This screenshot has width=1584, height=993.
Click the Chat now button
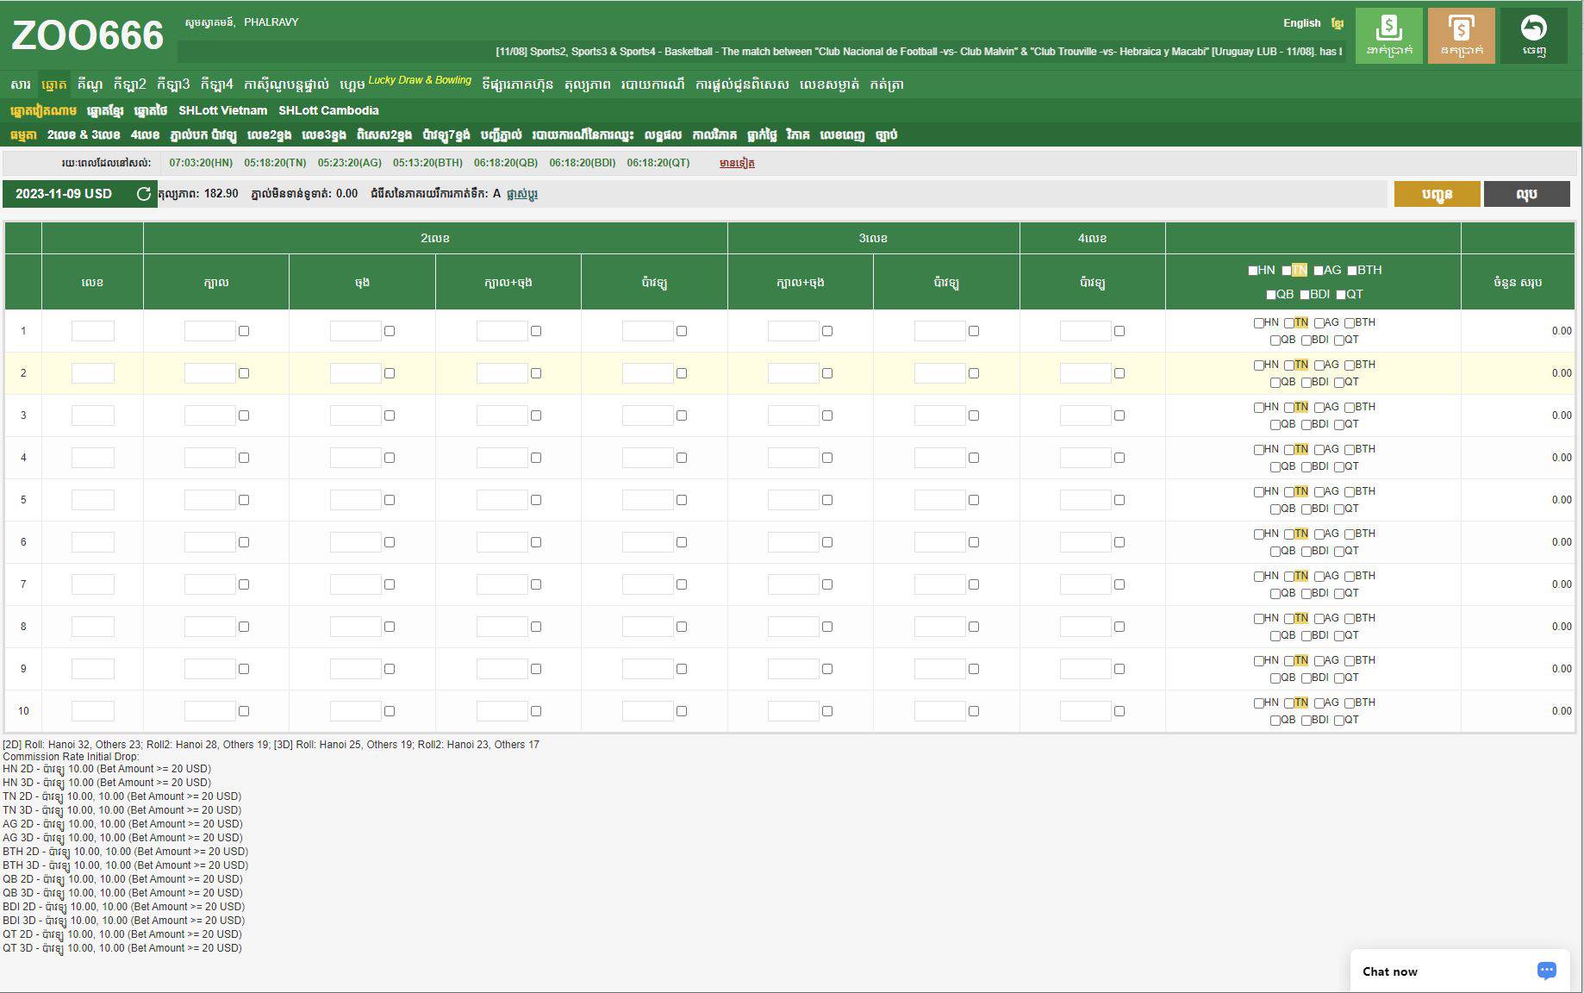click(x=1460, y=971)
